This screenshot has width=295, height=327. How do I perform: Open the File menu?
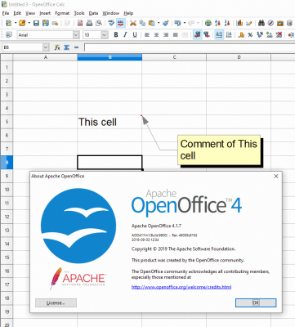6,13
